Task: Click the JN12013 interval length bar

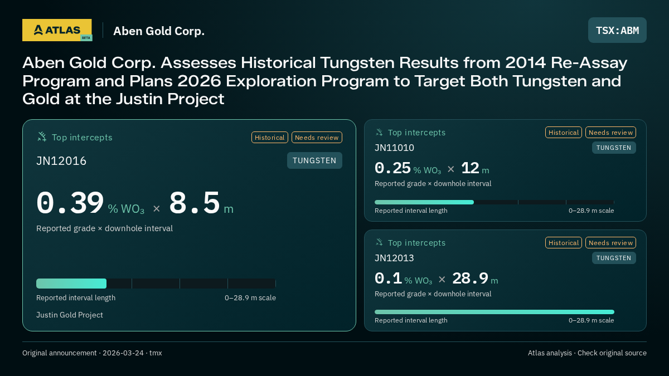Action: point(495,312)
